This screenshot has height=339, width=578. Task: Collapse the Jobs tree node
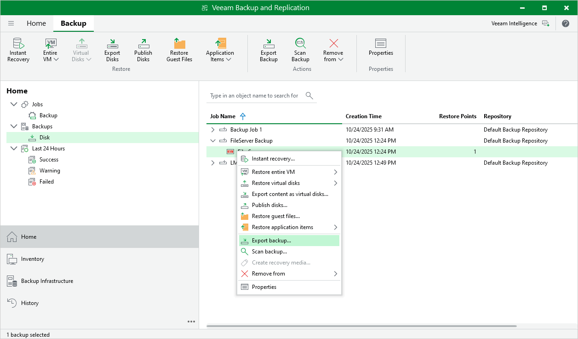tap(13, 104)
